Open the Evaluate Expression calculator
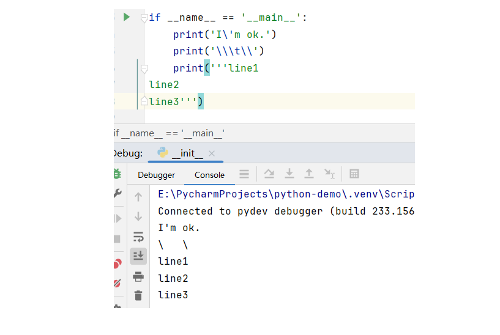Screen dimensions: 500x335 [x=354, y=174]
